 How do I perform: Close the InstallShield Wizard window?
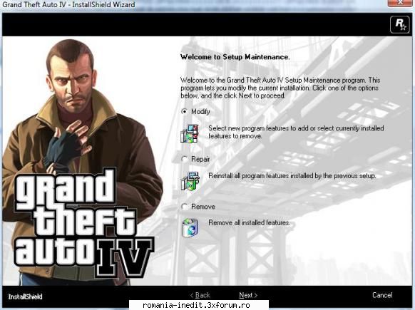click(x=400, y=3)
